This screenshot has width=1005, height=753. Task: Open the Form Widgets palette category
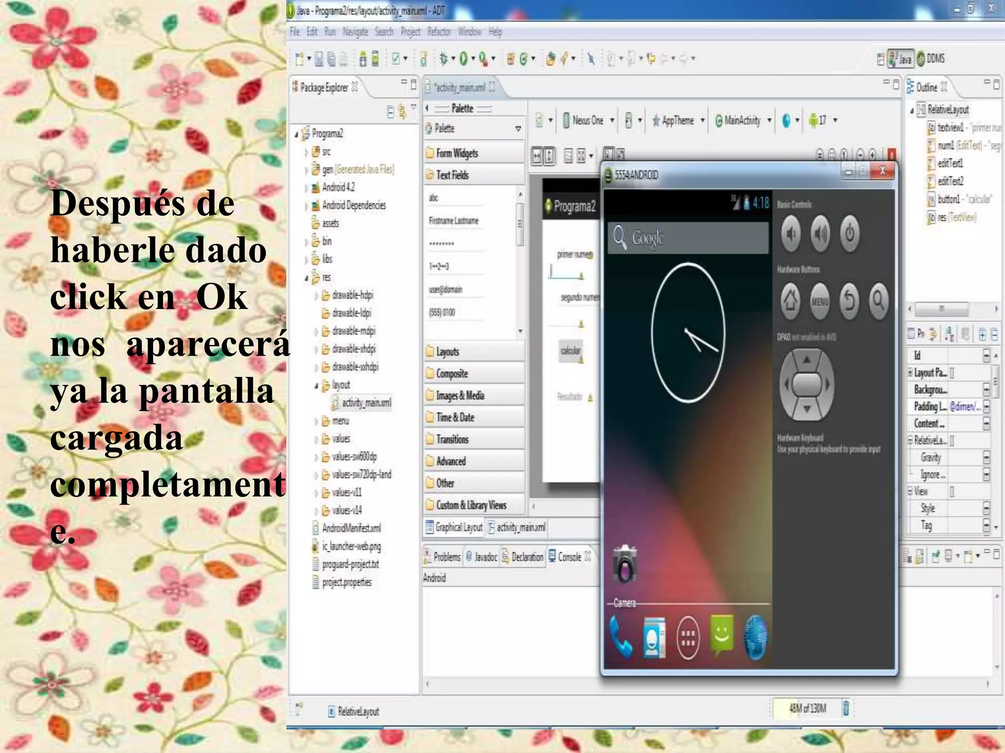(x=457, y=153)
